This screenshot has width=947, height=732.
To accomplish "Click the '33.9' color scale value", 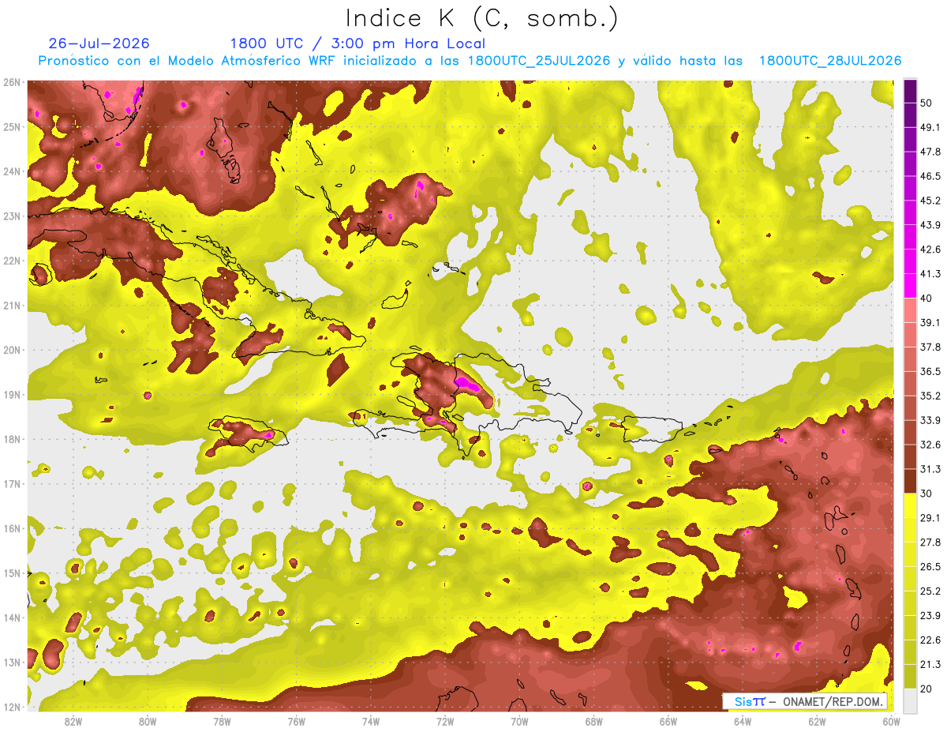I will pyautogui.click(x=930, y=420).
